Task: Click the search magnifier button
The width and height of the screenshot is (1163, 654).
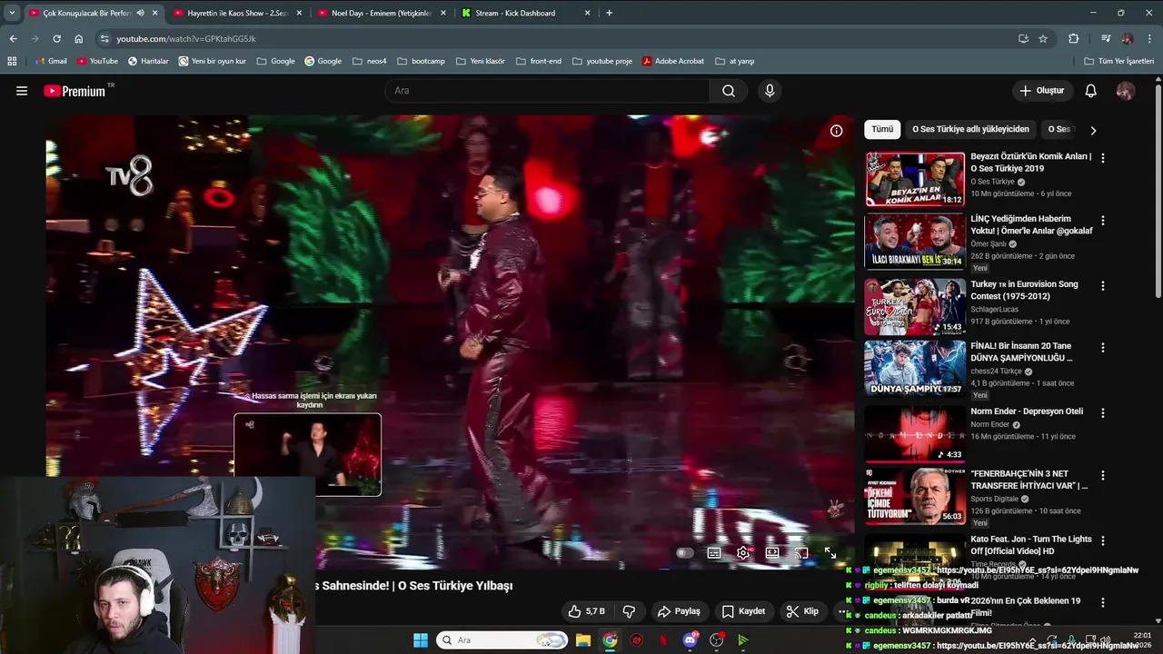Action: point(729,91)
